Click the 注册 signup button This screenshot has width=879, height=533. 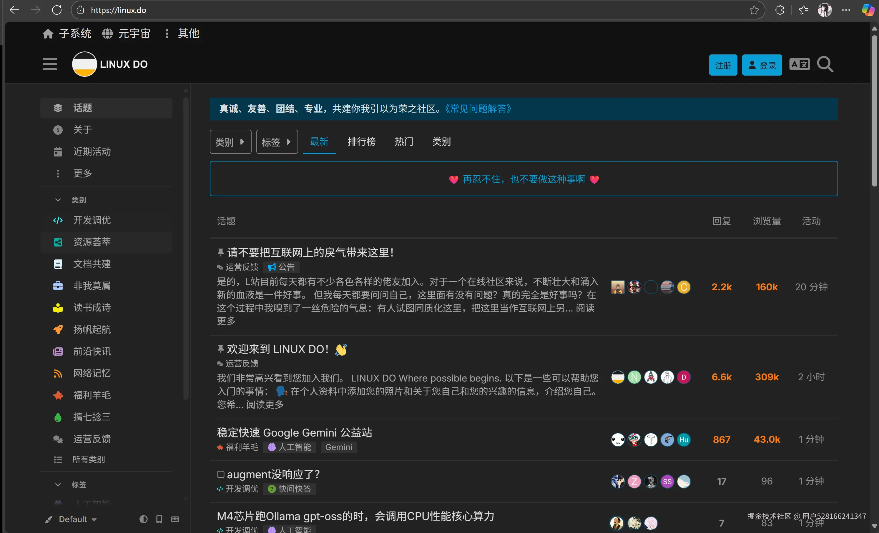(x=723, y=65)
